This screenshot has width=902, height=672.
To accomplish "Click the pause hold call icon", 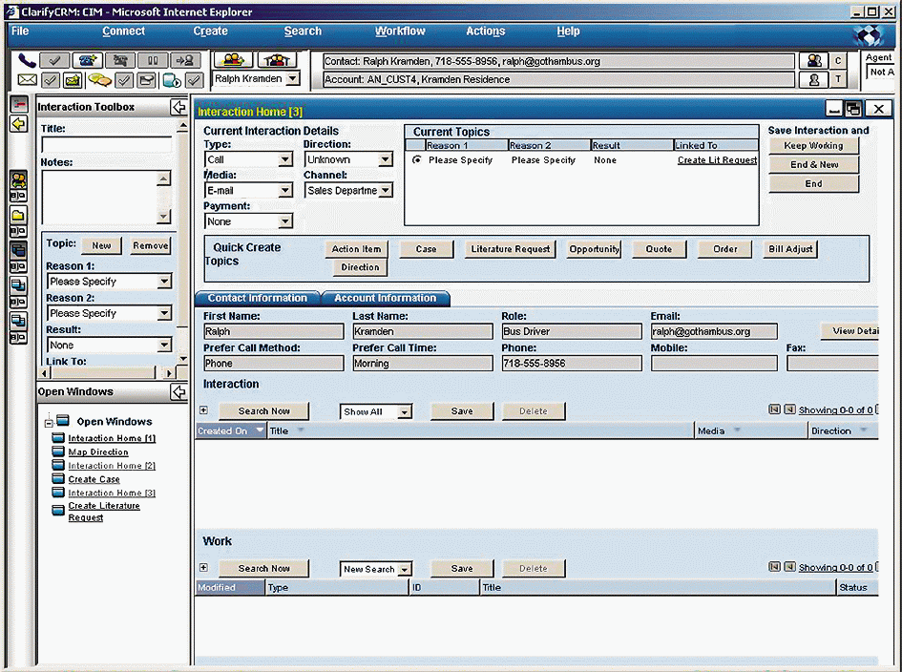I will point(153,60).
